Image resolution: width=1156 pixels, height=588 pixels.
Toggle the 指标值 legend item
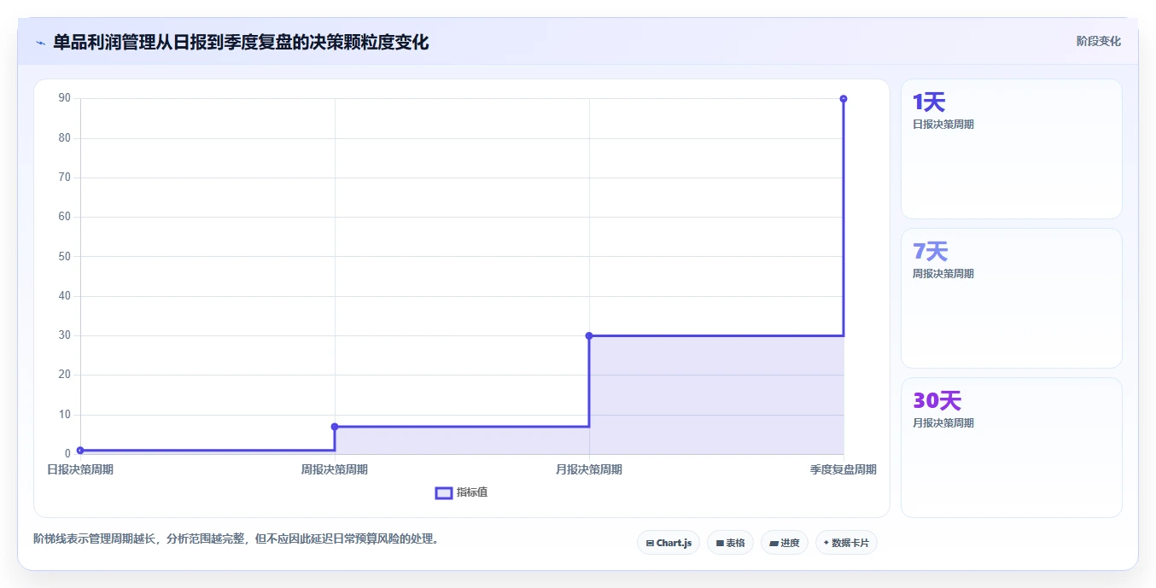point(461,492)
